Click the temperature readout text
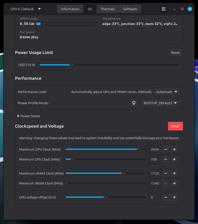Screen dimensions: 198x224 pyautogui.click(x=140, y=24)
